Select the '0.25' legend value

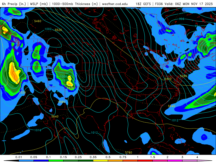coord(78,157)
